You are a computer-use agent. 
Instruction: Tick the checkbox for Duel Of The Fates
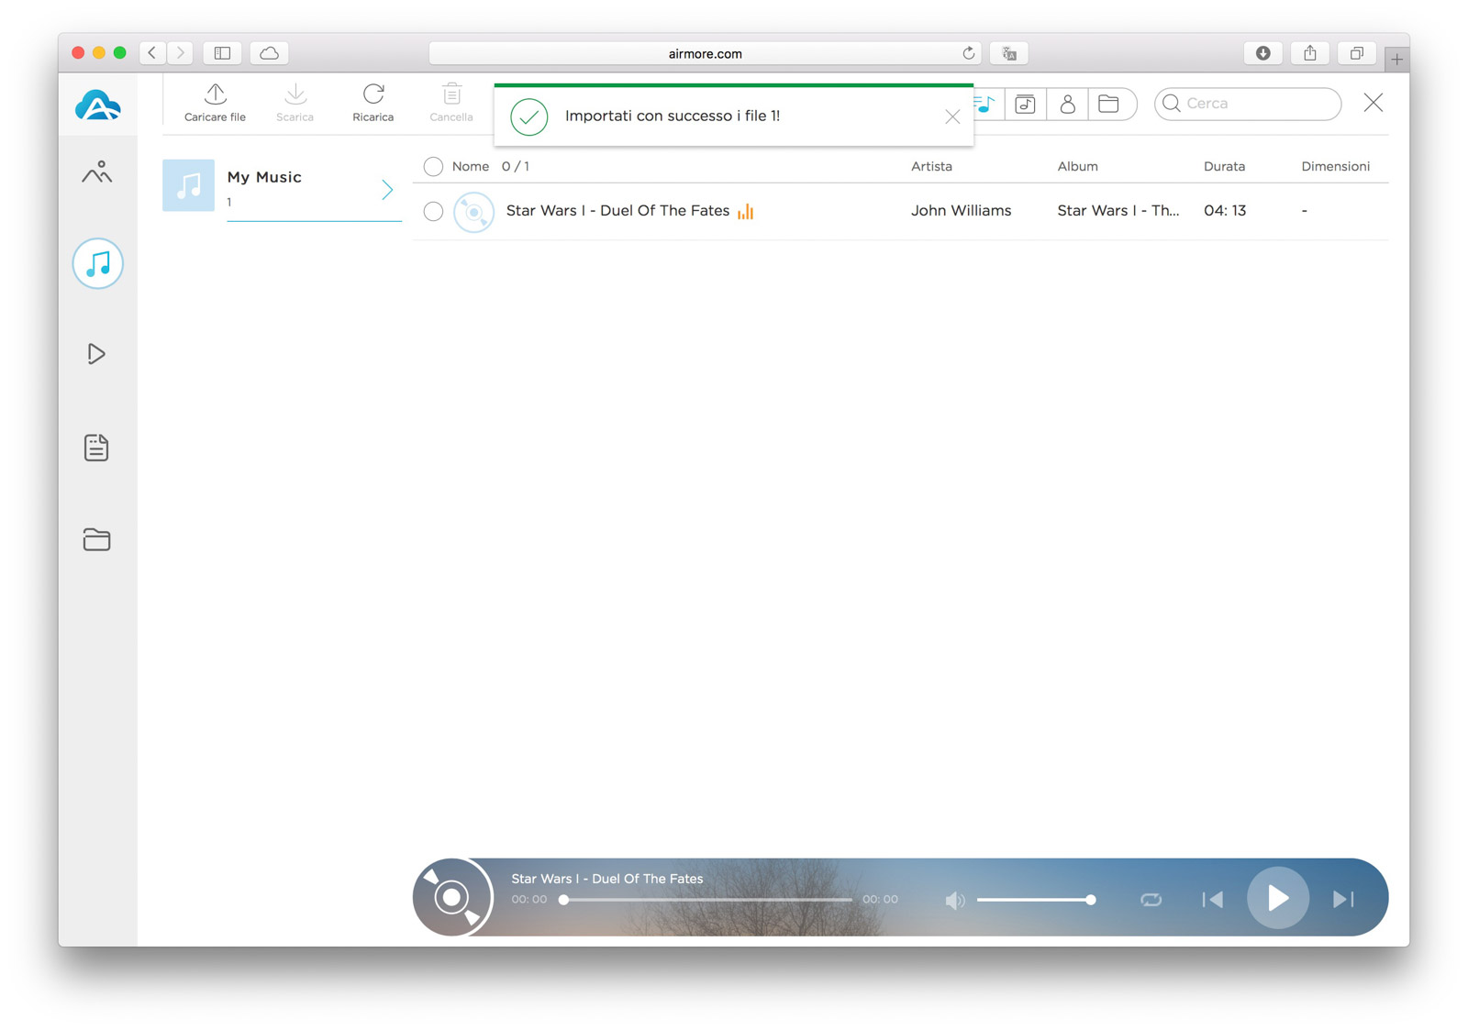click(x=433, y=212)
